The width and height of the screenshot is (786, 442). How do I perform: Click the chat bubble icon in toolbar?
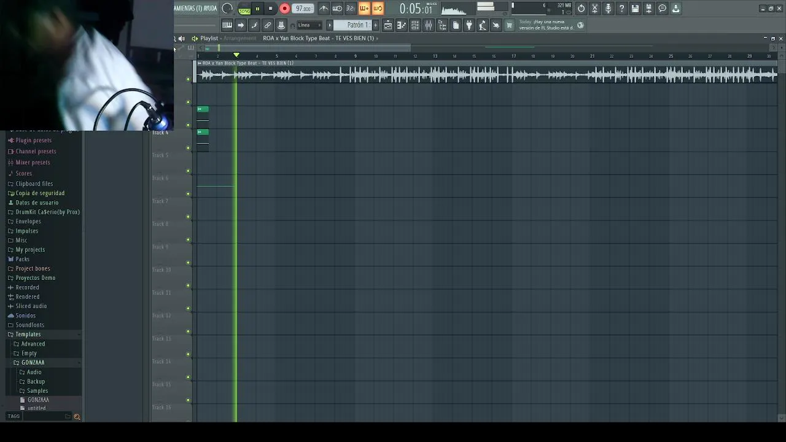point(662,9)
